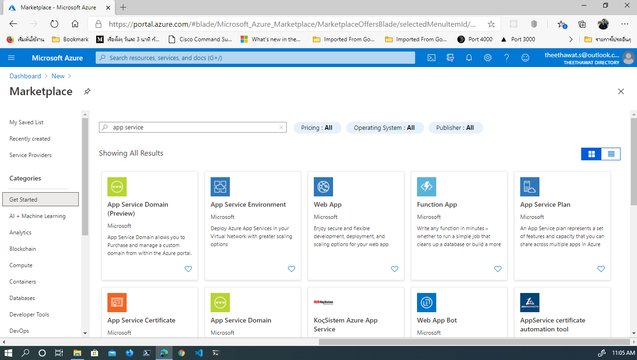Select the Get Started category
The height and width of the screenshot is (360, 637).
click(x=40, y=199)
